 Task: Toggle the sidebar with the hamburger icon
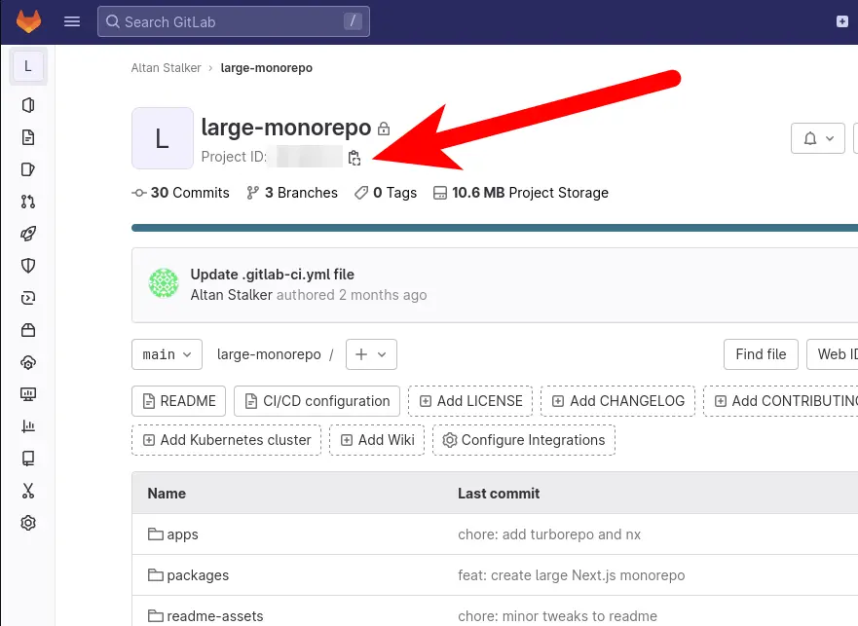[71, 21]
